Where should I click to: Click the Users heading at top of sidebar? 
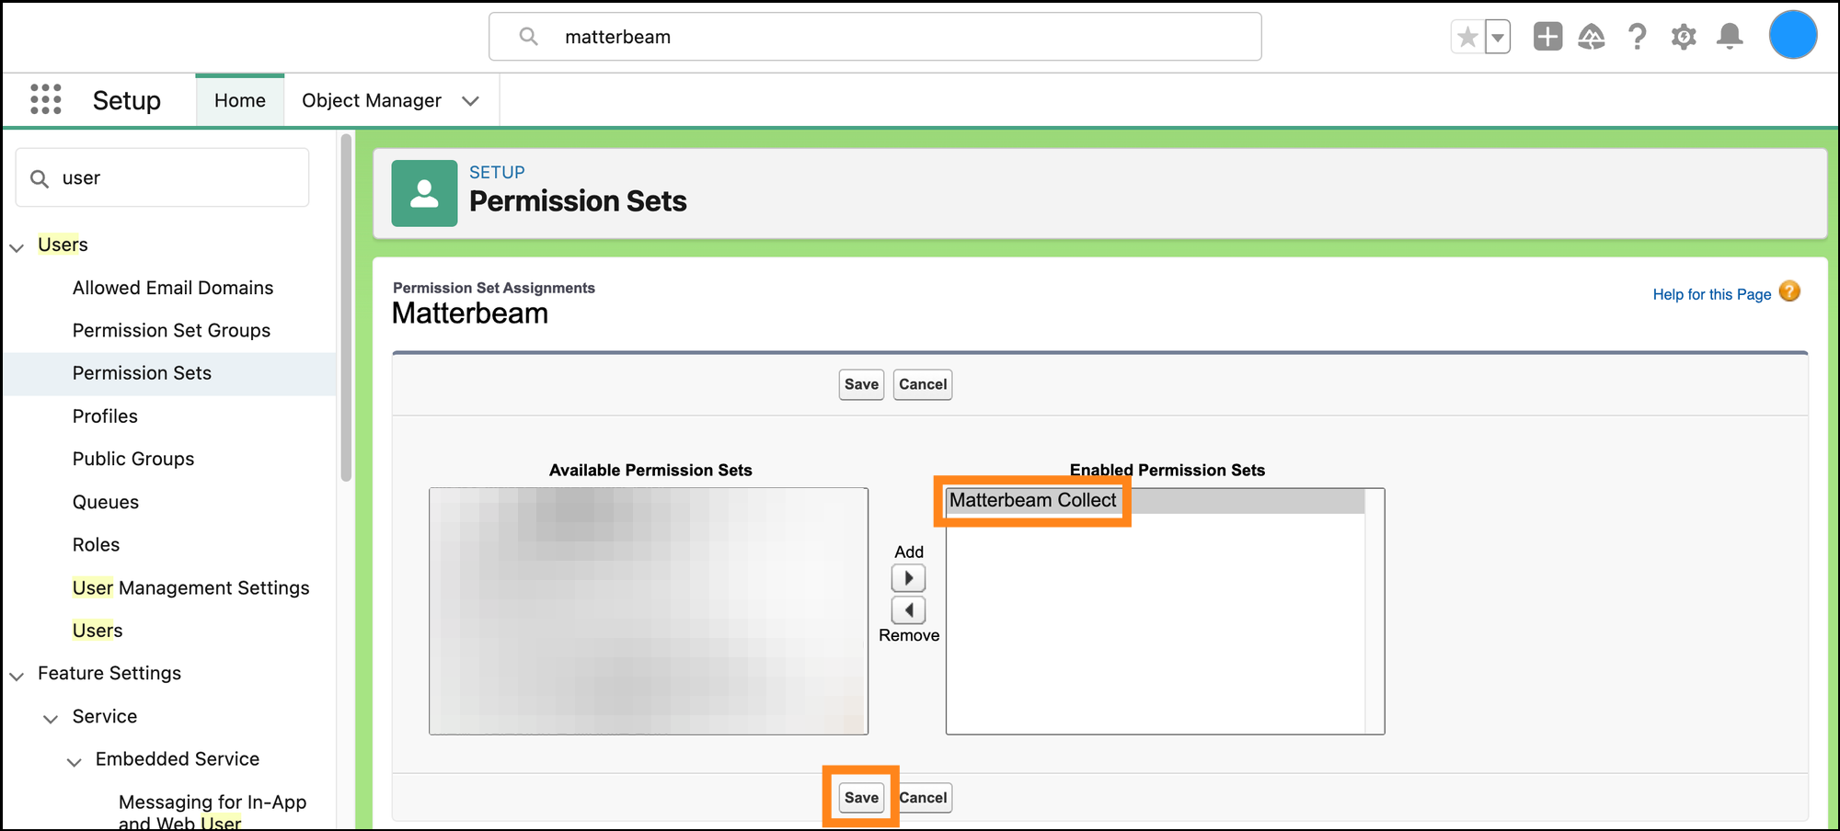tap(63, 245)
